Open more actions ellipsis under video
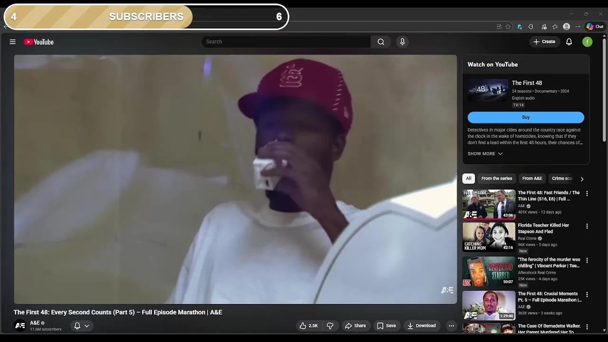 pos(452,326)
